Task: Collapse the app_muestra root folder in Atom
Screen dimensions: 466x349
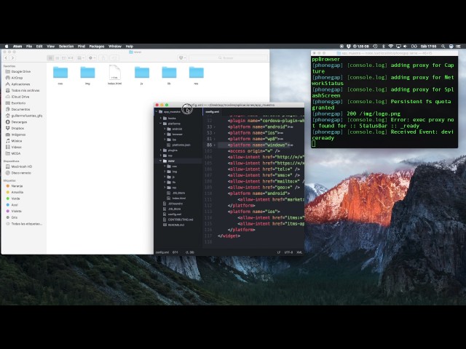Action: (157, 112)
